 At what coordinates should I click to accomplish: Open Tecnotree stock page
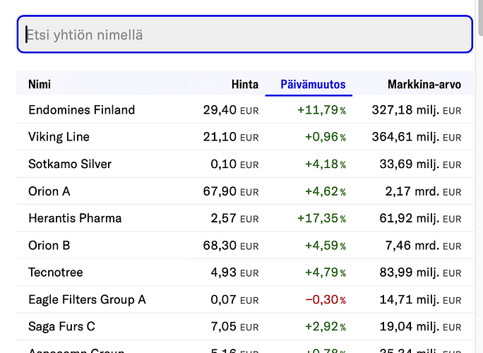point(56,273)
